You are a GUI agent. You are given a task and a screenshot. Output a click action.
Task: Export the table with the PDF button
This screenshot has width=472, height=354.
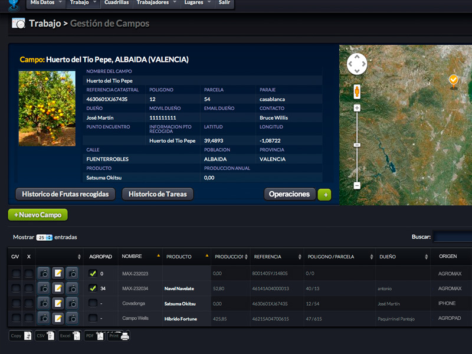[94, 336]
